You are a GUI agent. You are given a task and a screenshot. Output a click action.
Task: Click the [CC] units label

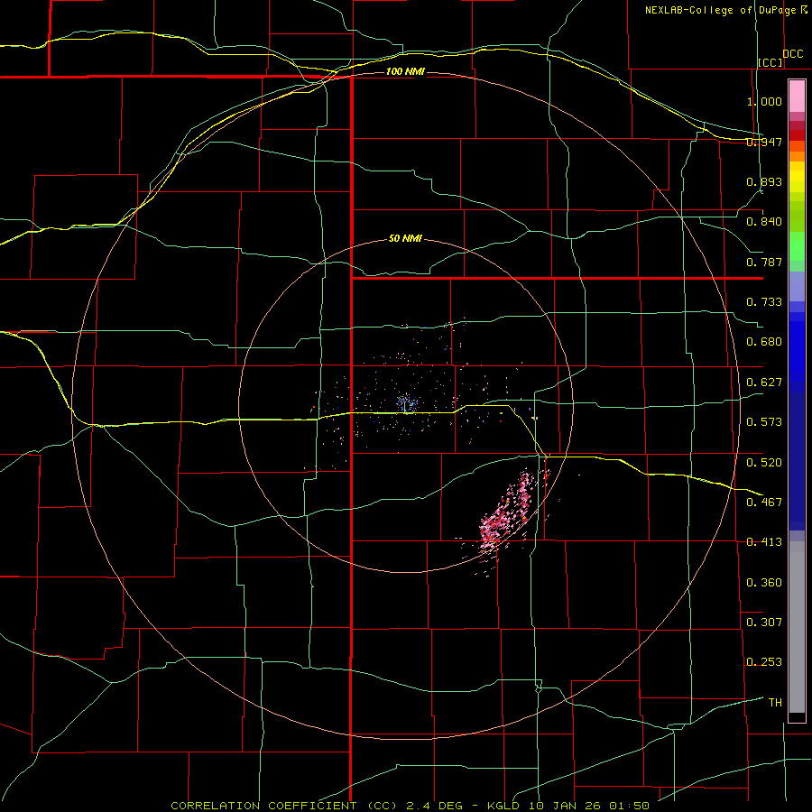pos(770,62)
